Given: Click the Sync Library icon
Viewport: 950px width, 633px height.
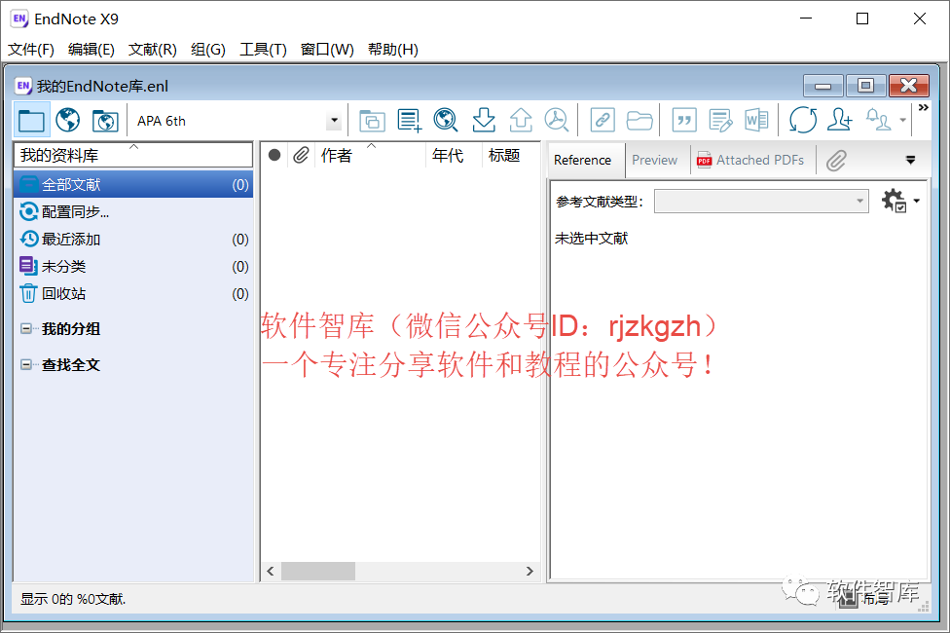Looking at the screenshot, I should tap(803, 120).
